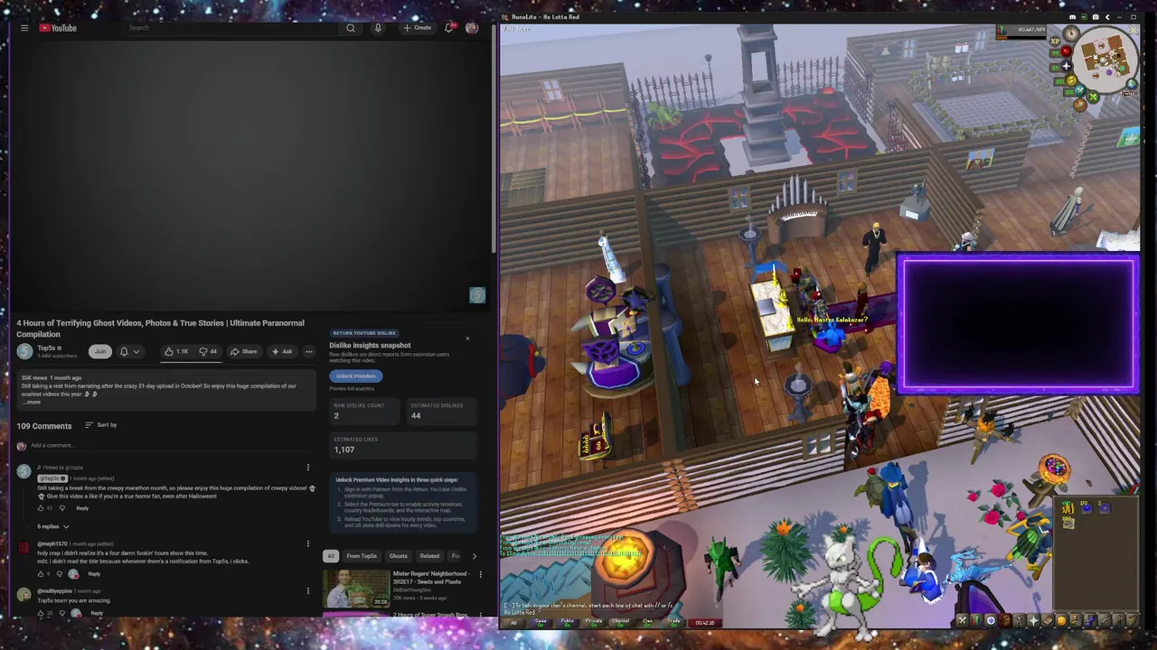Open the YouTube hamburger menu
1157x650 pixels.
click(24, 28)
